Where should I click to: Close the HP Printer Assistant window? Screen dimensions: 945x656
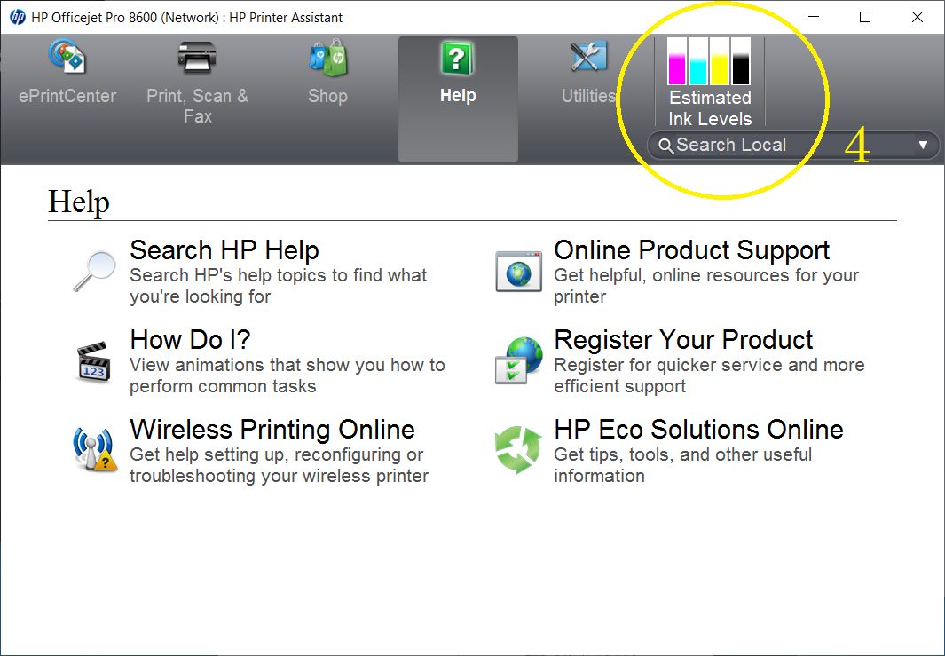917,17
